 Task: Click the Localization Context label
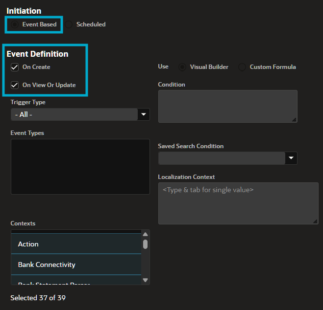click(x=186, y=177)
